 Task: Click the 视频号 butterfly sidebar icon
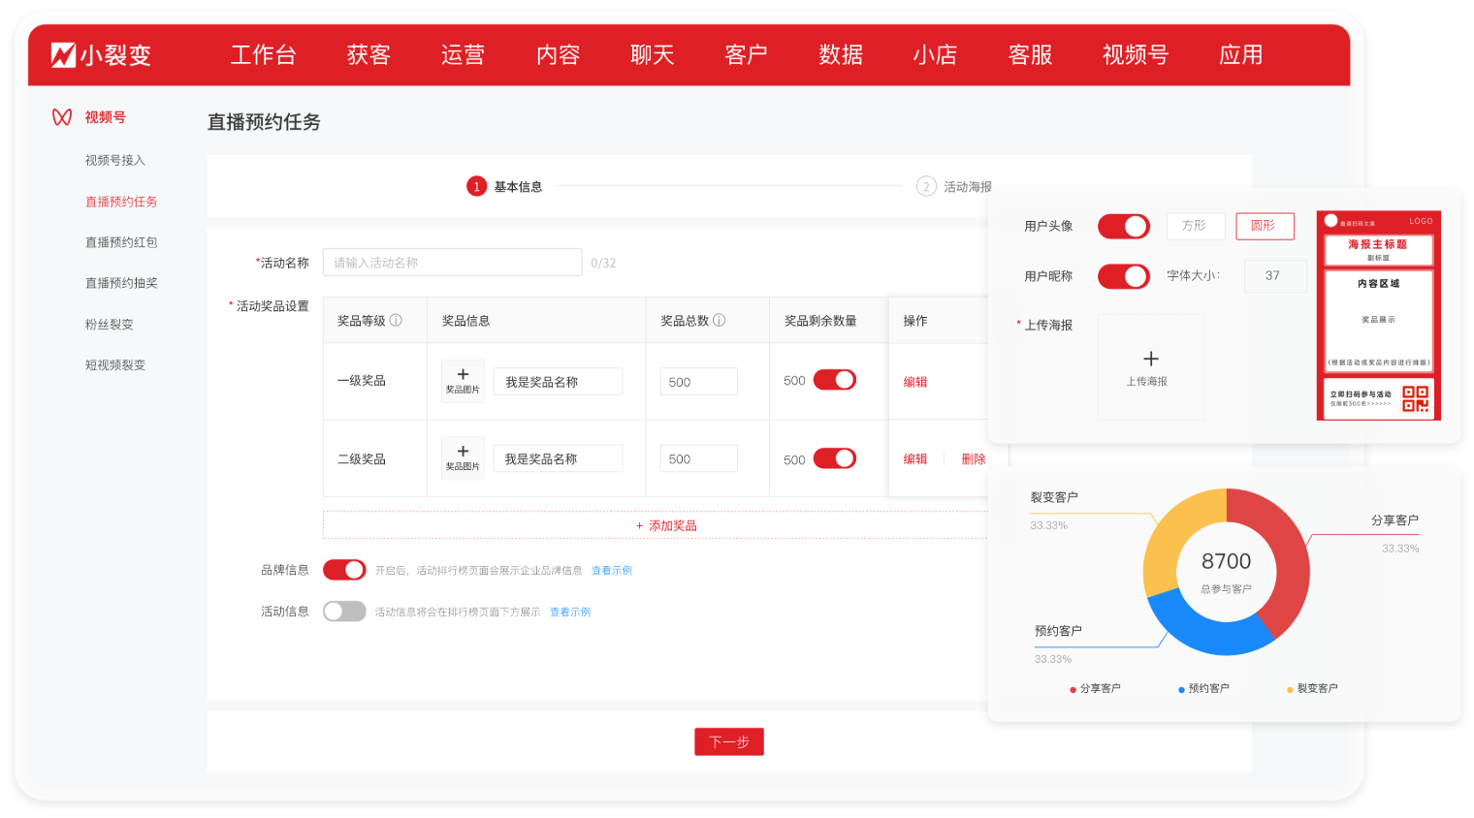[62, 117]
